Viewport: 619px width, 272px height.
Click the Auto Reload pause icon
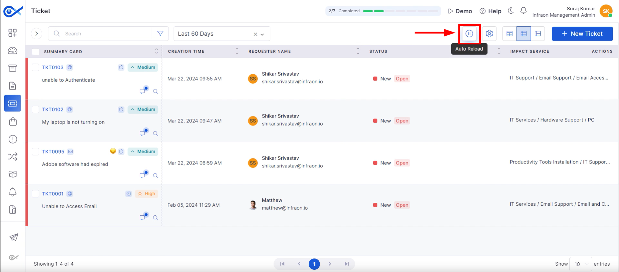(x=469, y=33)
